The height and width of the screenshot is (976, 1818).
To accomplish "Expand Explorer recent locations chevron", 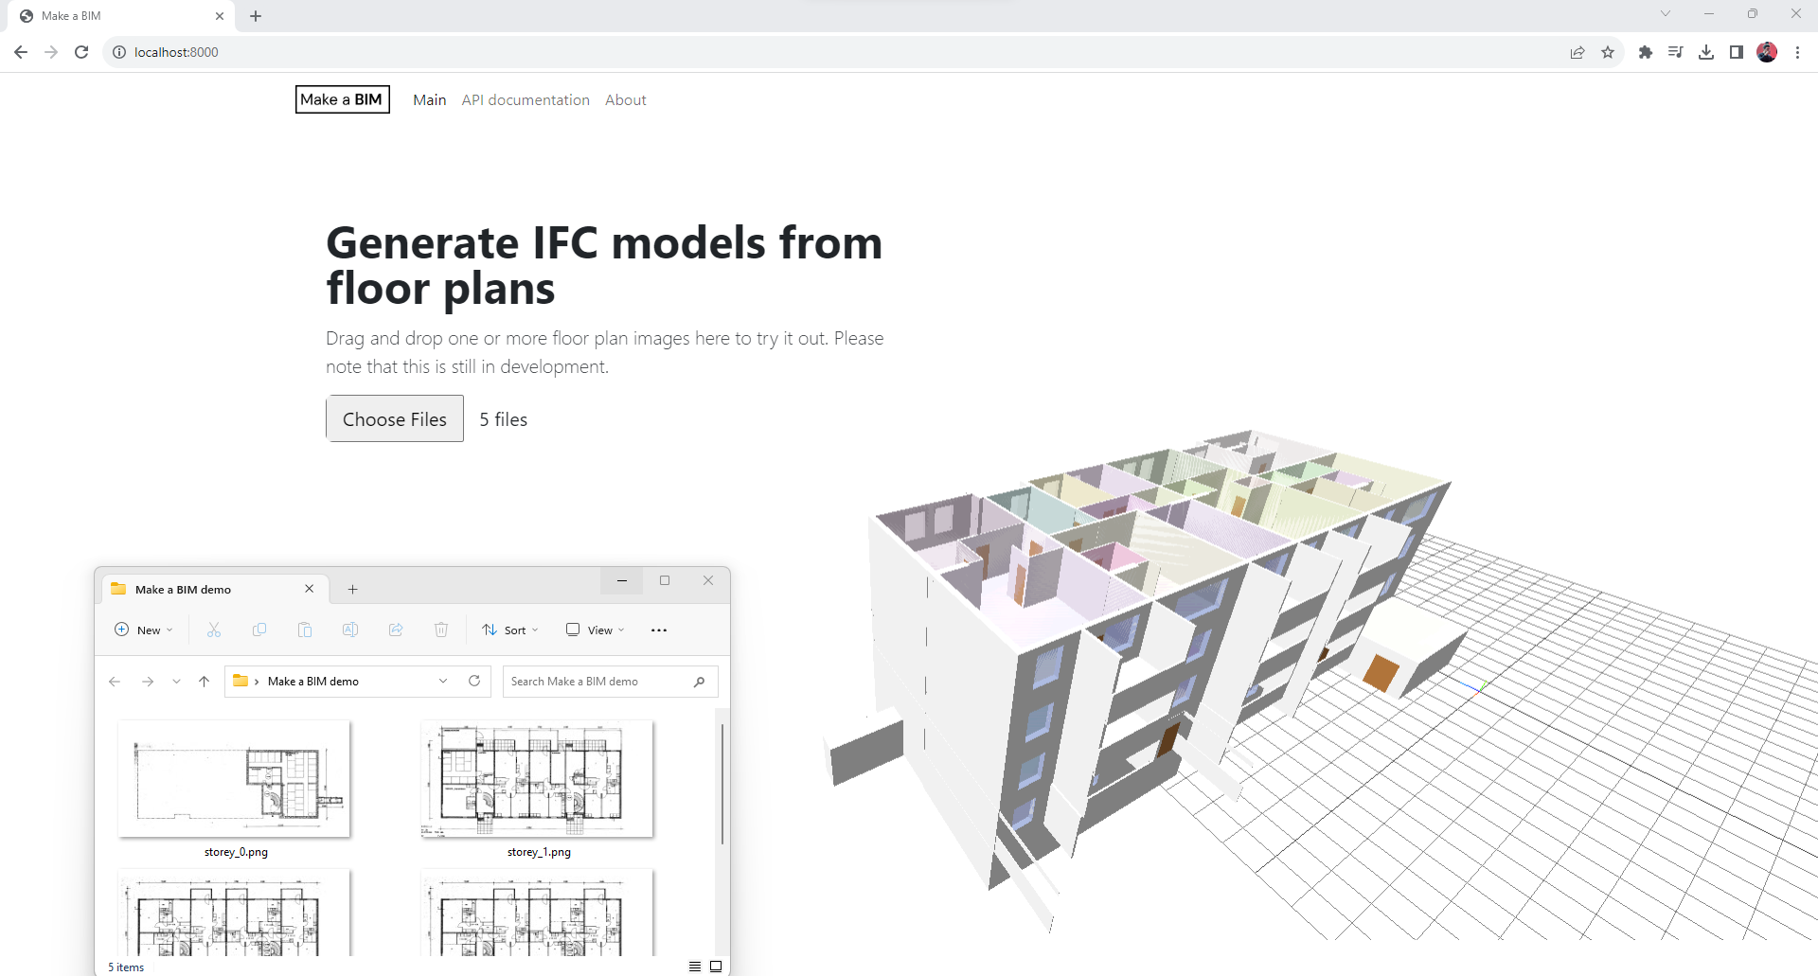I will pos(176,682).
